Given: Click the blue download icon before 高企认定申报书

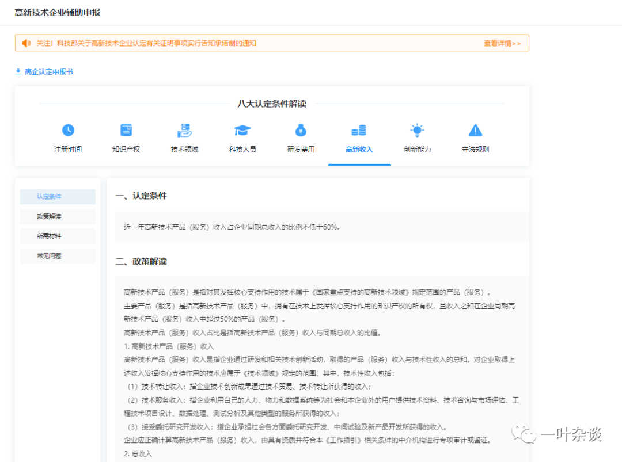Looking at the screenshot, I should (x=17, y=71).
